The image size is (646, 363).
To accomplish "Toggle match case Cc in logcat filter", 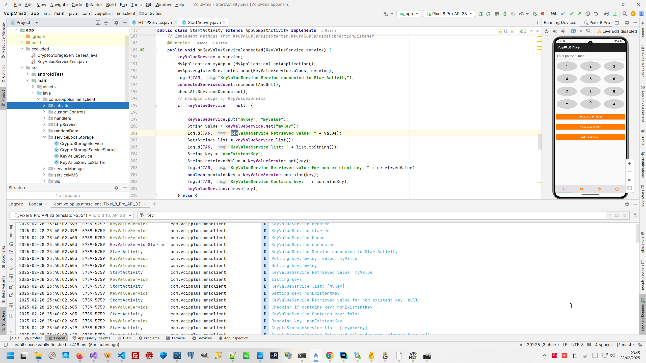I will pos(617,215).
